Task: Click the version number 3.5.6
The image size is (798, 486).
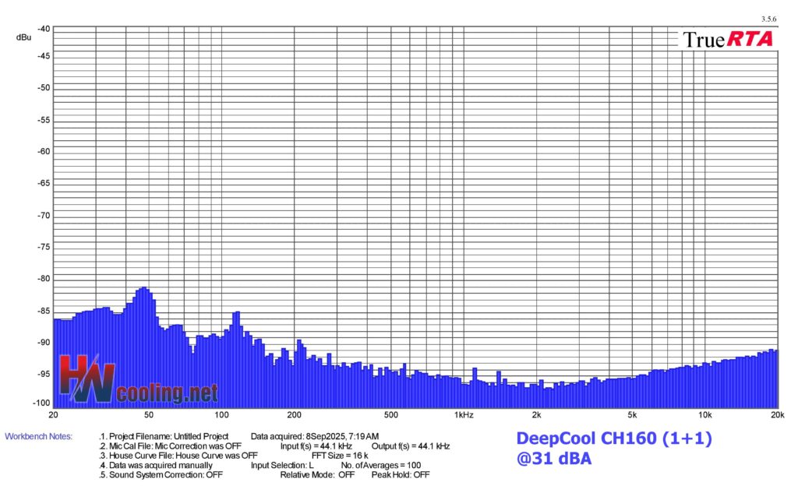Action: [x=768, y=18]
